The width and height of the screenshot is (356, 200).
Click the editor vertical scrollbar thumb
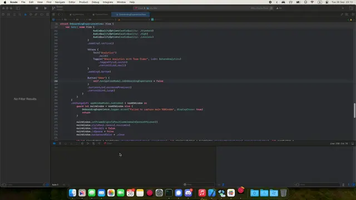tap(354, 111)
